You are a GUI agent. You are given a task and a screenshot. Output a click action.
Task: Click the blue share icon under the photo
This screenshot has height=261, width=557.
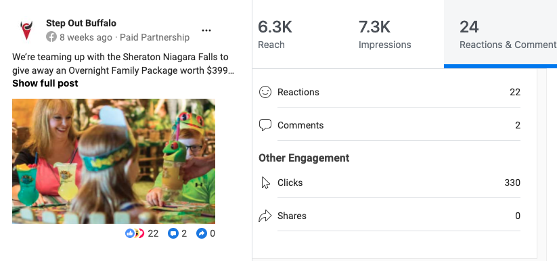(202, 233)
